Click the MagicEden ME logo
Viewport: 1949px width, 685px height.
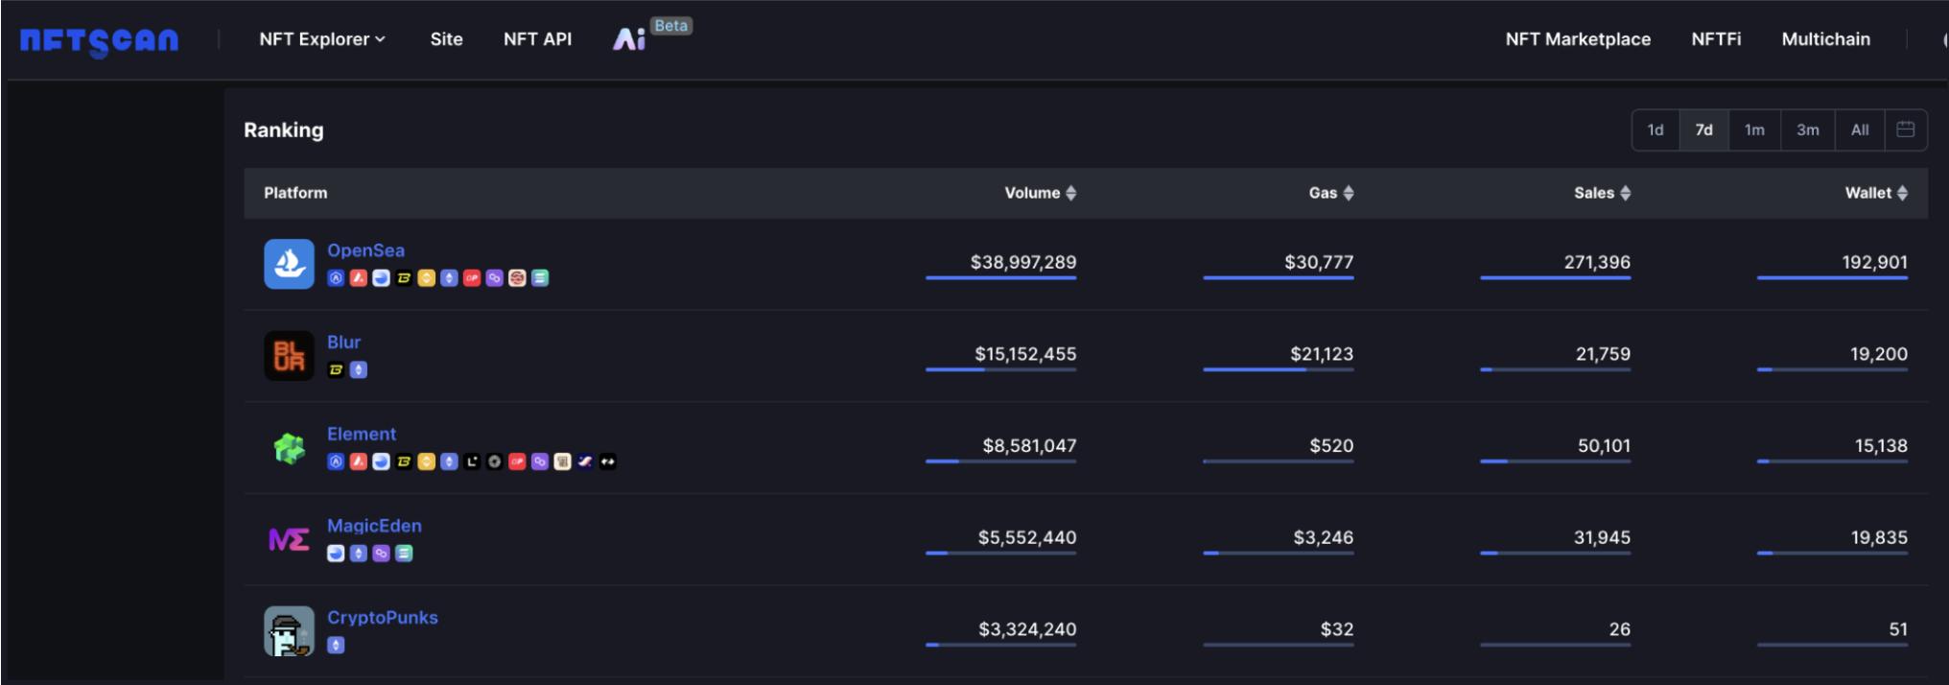289,539
